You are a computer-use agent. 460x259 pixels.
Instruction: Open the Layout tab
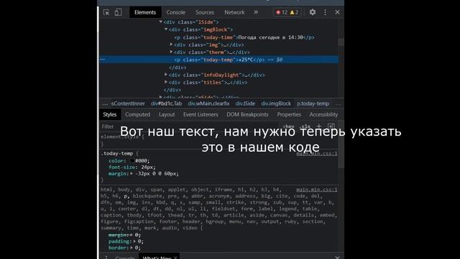[x=167, y=114]
